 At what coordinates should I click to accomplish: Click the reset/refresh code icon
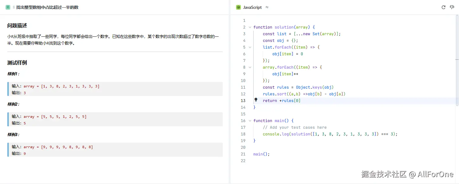(x=443, y=7)
